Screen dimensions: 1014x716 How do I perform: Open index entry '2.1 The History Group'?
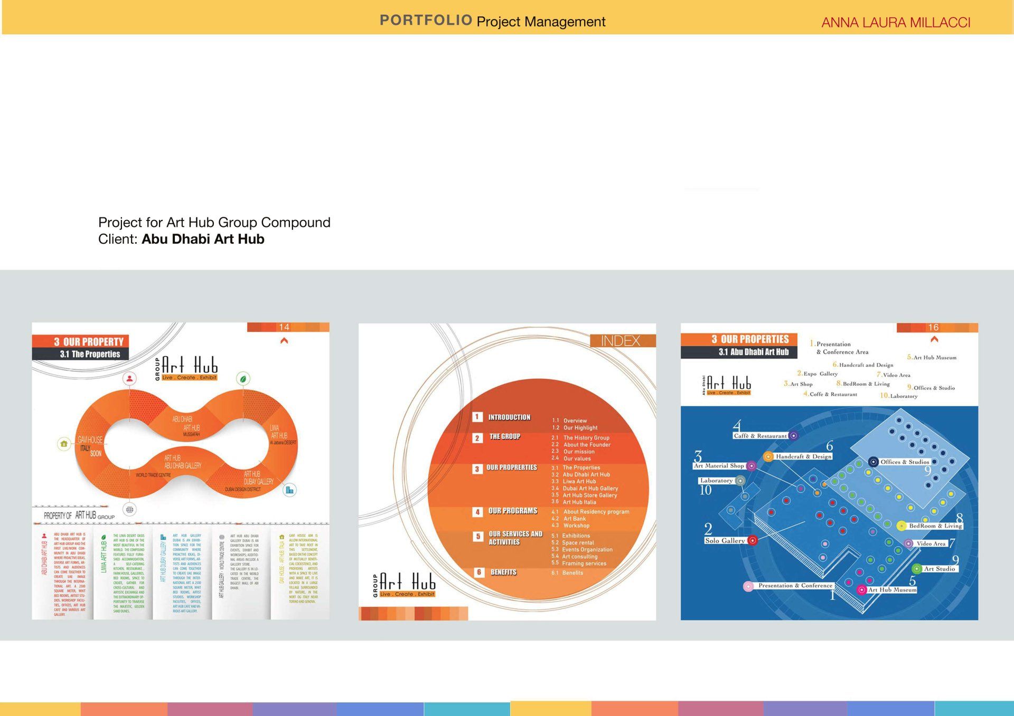(x=580, y=438)
